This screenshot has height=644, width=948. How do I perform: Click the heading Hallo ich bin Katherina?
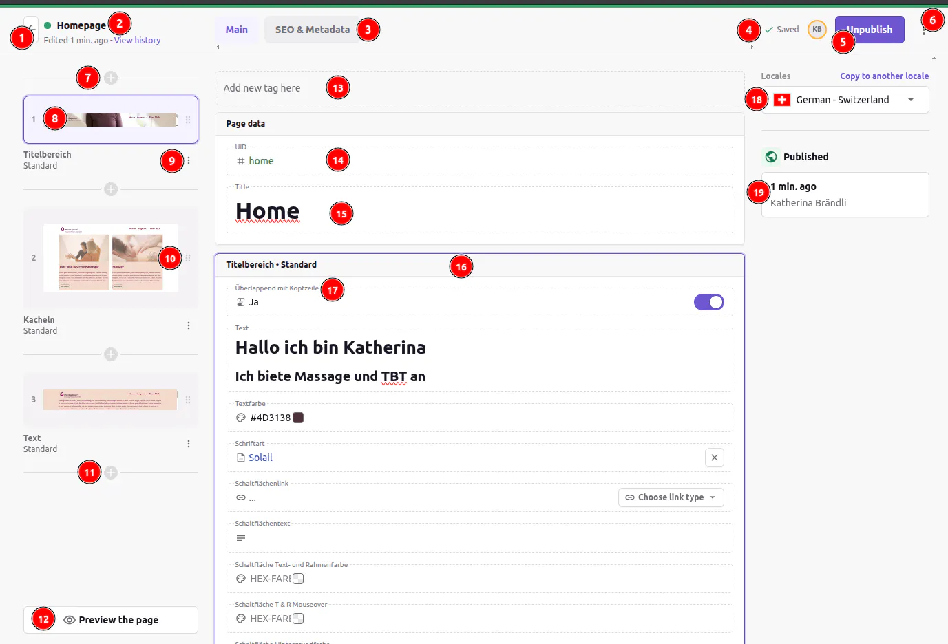pos(330,347)
